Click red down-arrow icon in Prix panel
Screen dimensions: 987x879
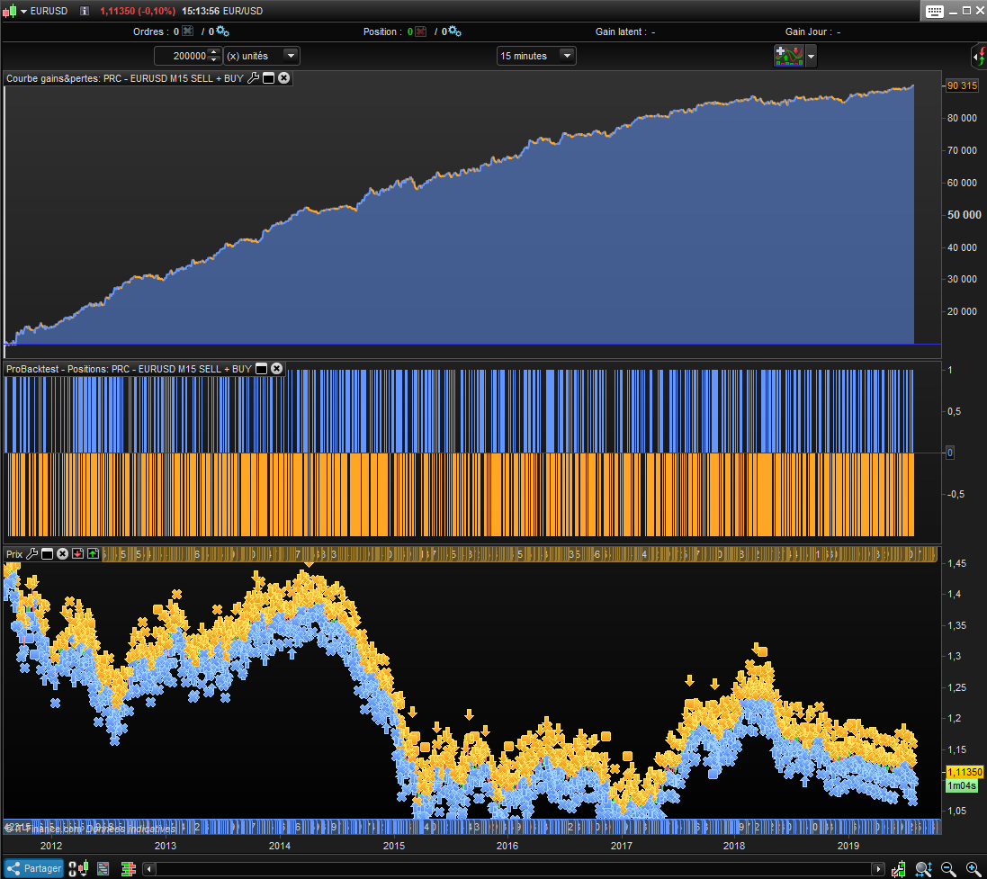[77, 553]
